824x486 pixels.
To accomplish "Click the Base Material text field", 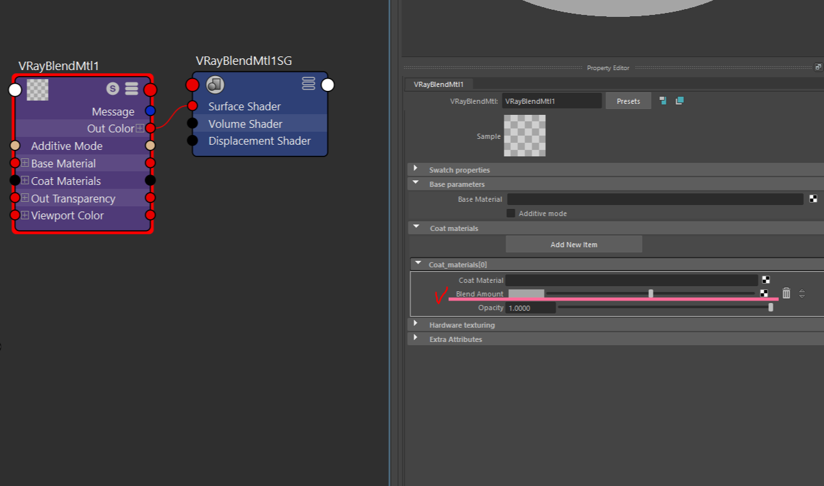I will click(655, 199).
